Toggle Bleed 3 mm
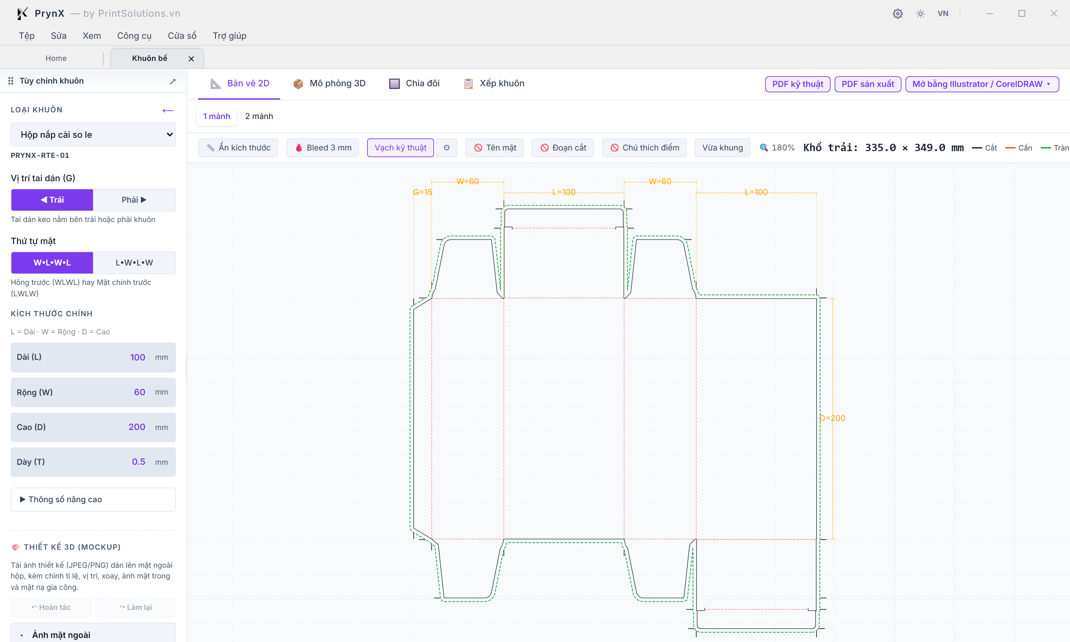This screenshot has height=642, width=1070. (323, 147)
